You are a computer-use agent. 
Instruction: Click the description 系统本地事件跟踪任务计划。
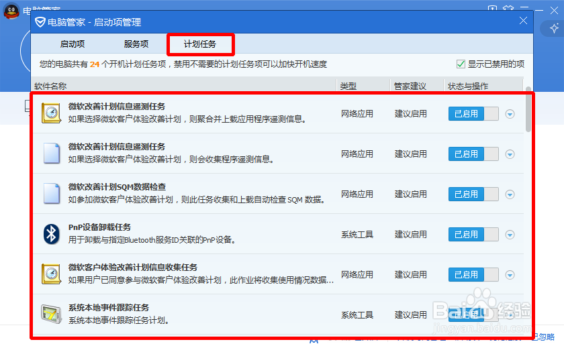click(x=119, y=321)
